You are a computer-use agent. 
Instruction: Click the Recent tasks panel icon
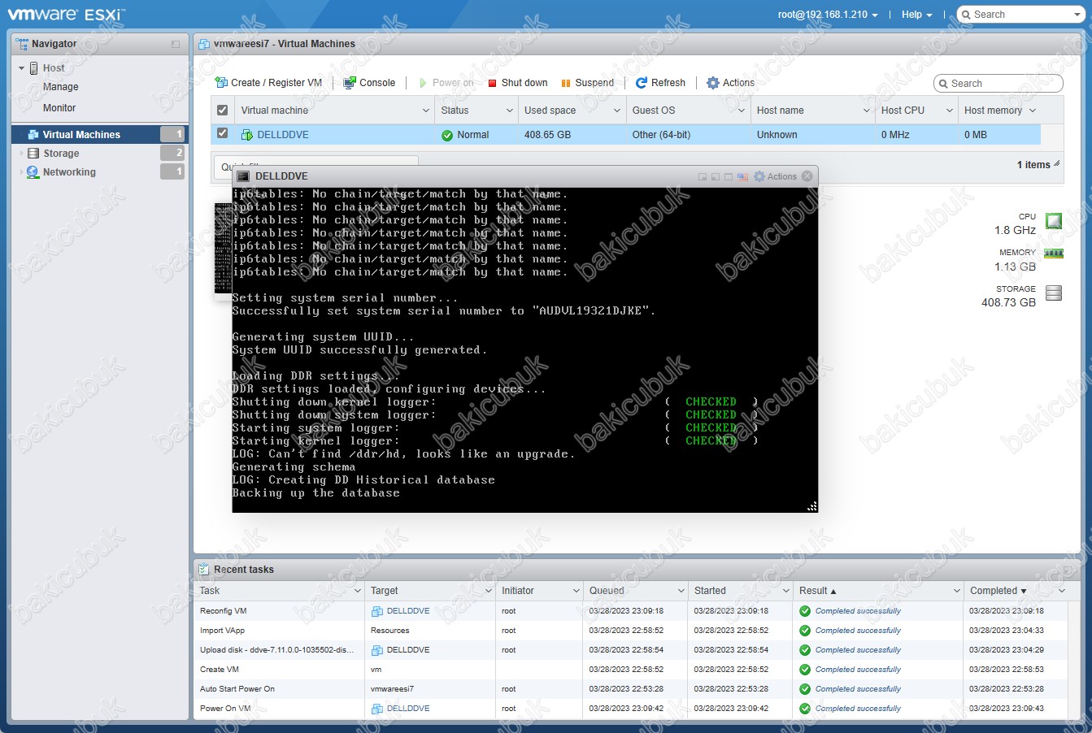(204, 570)
